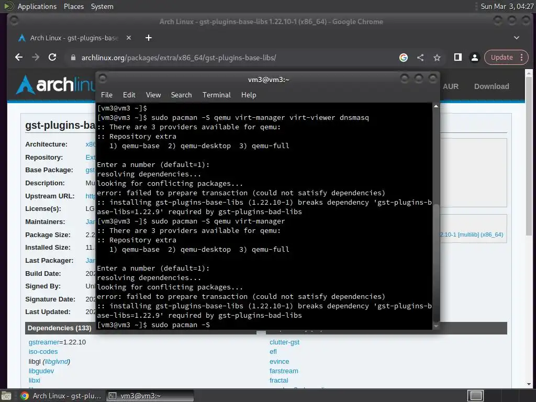Open the Download navigation link
The height and width of the screenshot is (402, 536).
click(492, 86)
